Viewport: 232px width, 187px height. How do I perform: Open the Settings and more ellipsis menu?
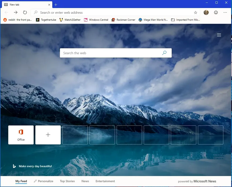(x=225, y=13)
